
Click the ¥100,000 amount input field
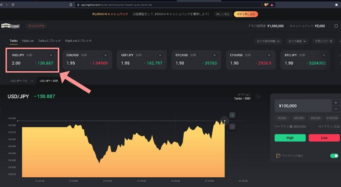coord(303,106)
